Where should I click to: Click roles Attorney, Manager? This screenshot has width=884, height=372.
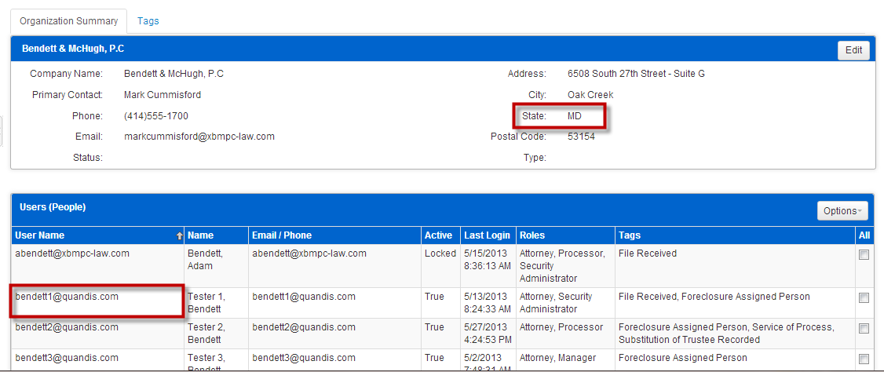[557, 357]
